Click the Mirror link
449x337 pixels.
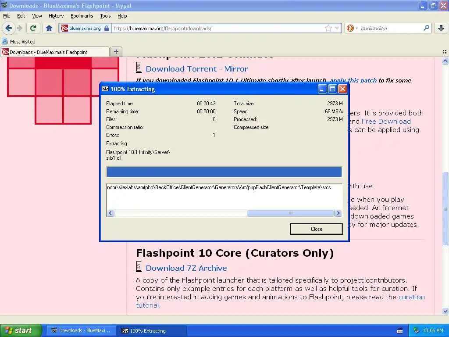[x=236, y=69]
